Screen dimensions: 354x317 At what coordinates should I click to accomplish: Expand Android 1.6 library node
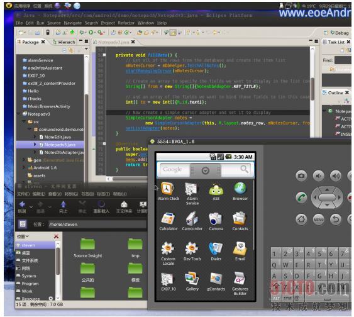point(24,167)
